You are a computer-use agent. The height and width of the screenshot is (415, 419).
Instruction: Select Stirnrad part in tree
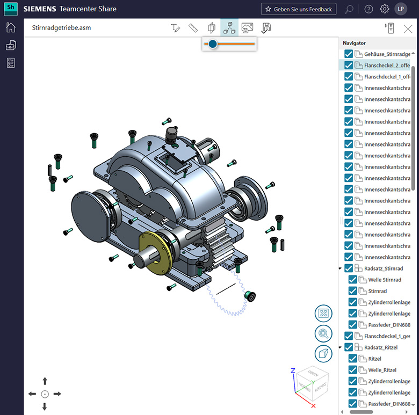pyautogui.click(x=377, y=291)
